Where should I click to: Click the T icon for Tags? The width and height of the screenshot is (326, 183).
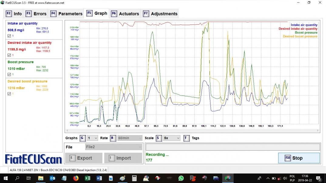186,138
